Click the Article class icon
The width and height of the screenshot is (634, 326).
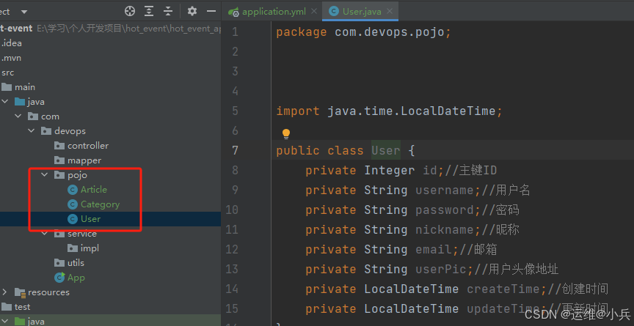(73, 190)
